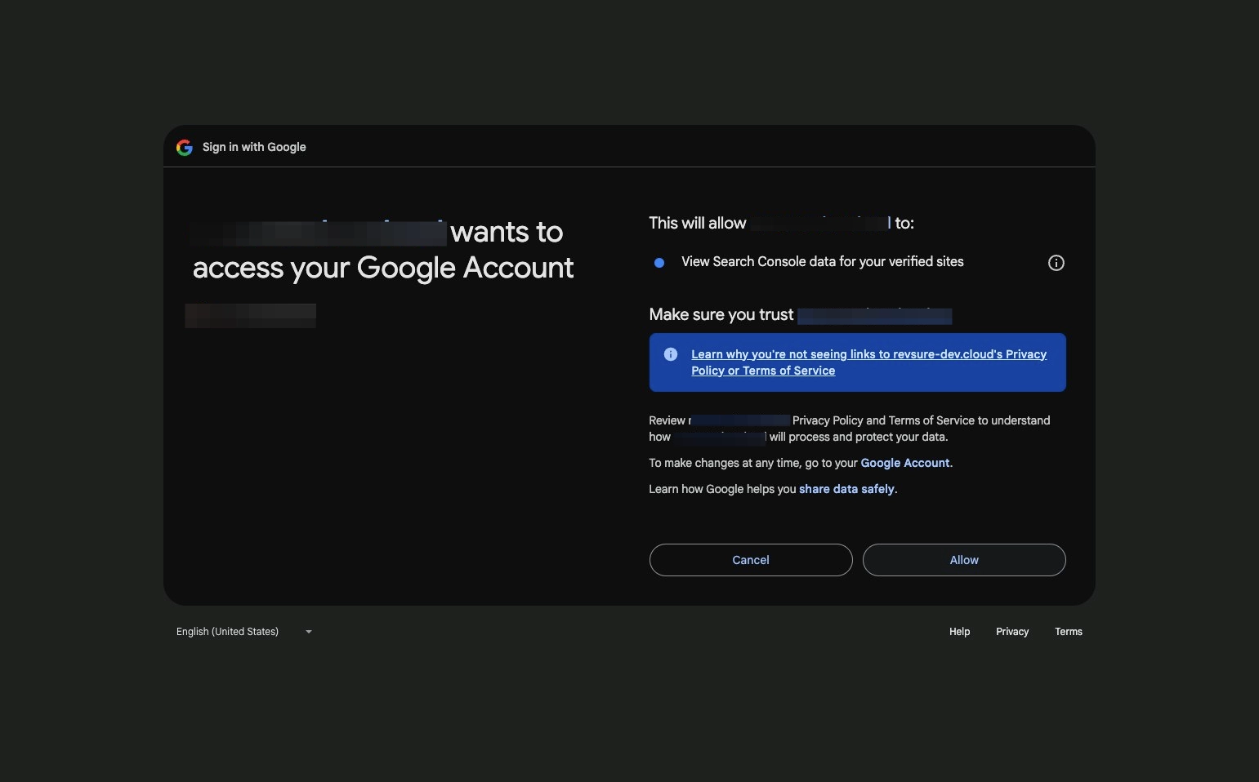
Task: Click View Search Console data permission text
Action: tap(823, 261)
